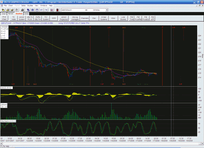
Task: Click the tile horizontally icon
Action: pos(33,10)
